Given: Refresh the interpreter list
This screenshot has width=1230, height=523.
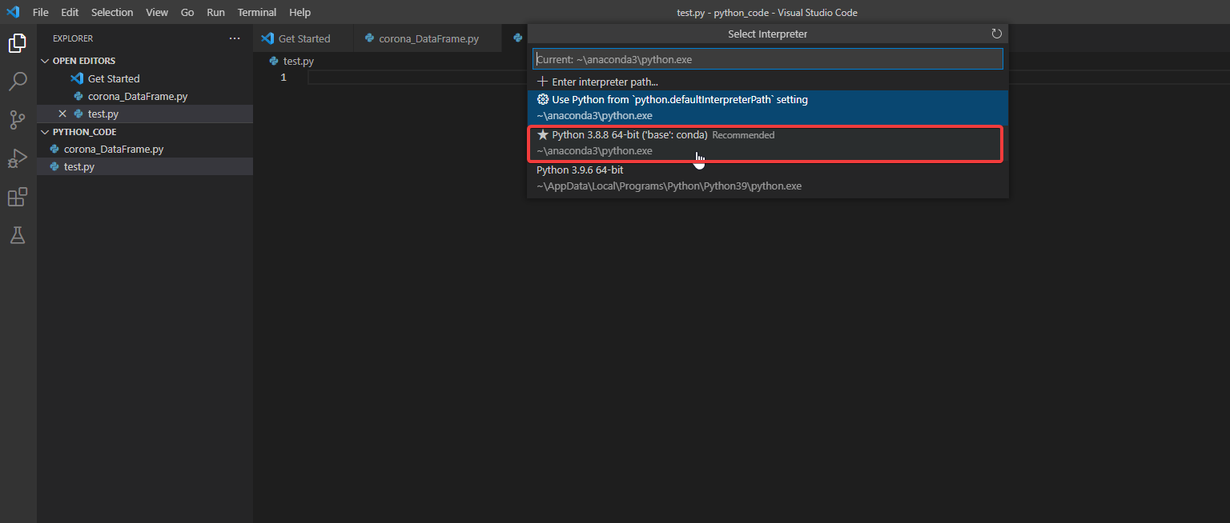Looking at the screenshot, I should (996, 34).
